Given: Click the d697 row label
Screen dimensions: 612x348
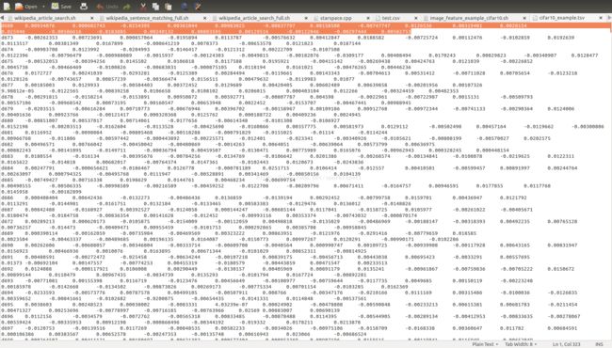Looking at the screenshot, I should coord(7,328).
